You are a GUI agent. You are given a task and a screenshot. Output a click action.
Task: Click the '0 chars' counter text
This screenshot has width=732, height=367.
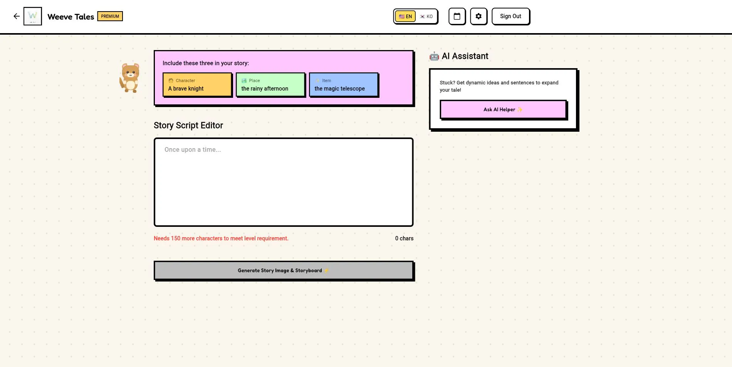coord(404,238)
